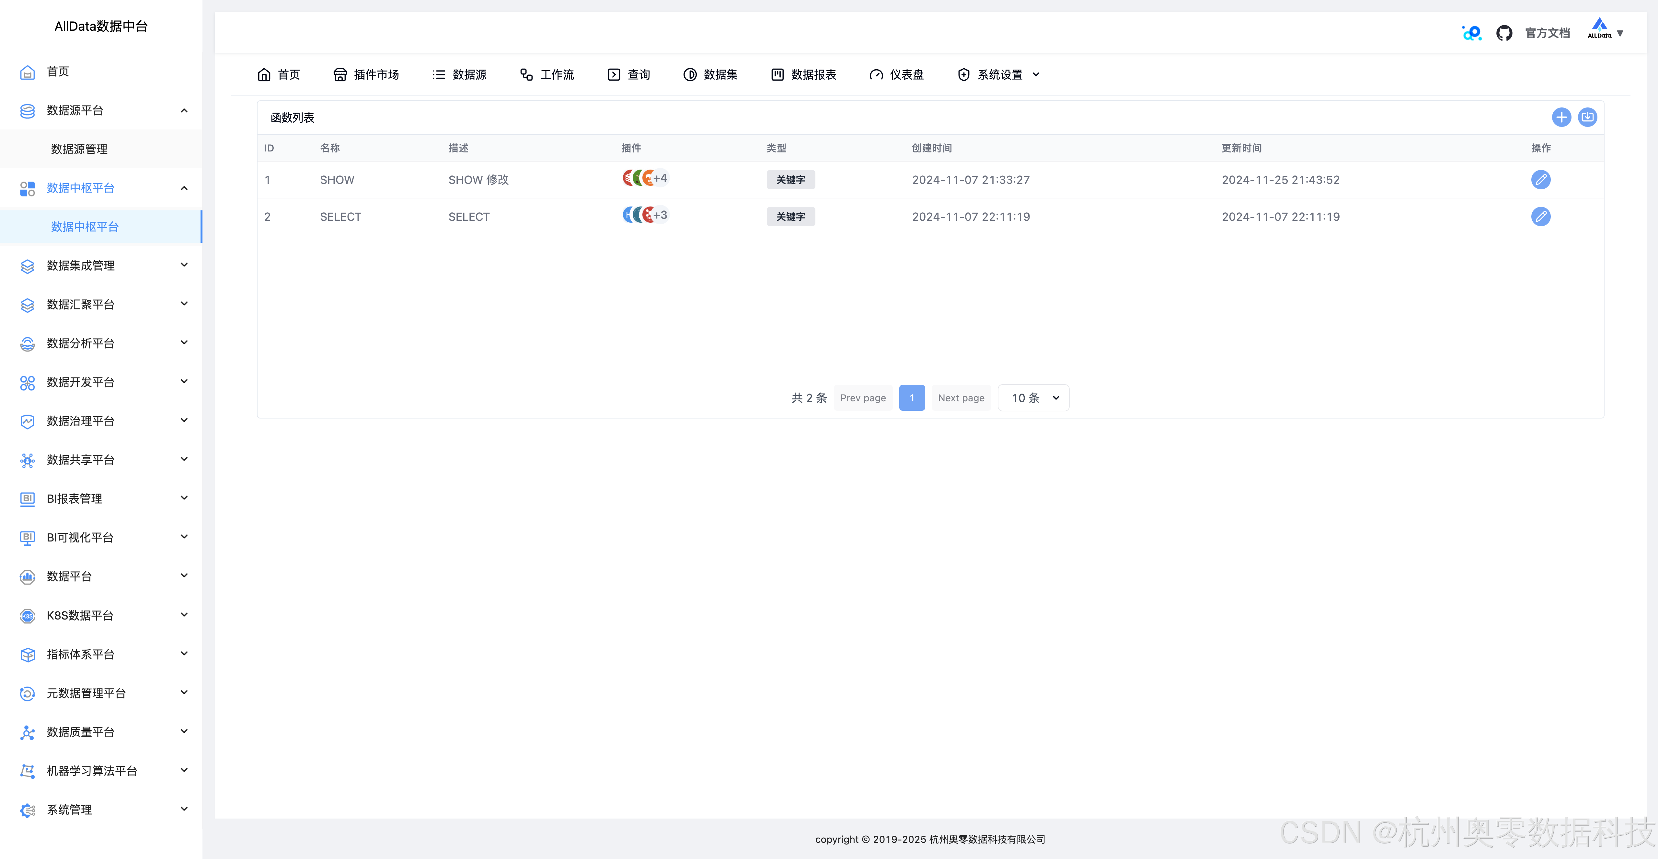Screen dimensions: 1658x859
Task: Click the 数据汇聚平台 icon
Action: pos(27,305)
